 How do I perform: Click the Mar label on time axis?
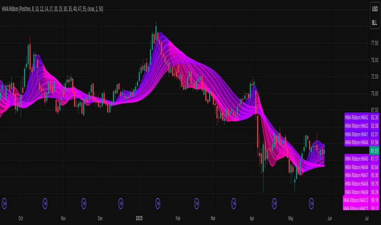(213, 218)
